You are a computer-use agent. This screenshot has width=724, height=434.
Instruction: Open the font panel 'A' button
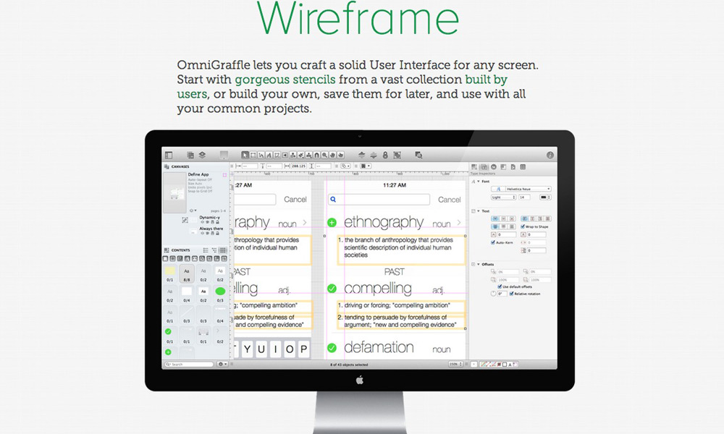[499, 189]
